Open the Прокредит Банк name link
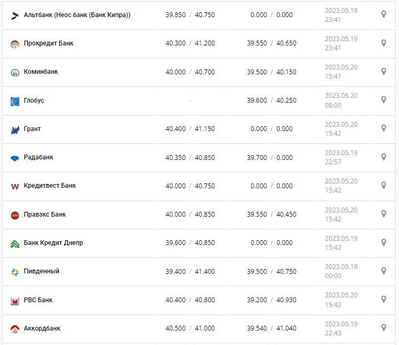This screenshot has height=345, width=399. coord(49,43)
